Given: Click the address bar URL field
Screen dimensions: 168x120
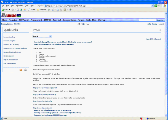Looking at the screenshot, I should [x=99, y=6].
